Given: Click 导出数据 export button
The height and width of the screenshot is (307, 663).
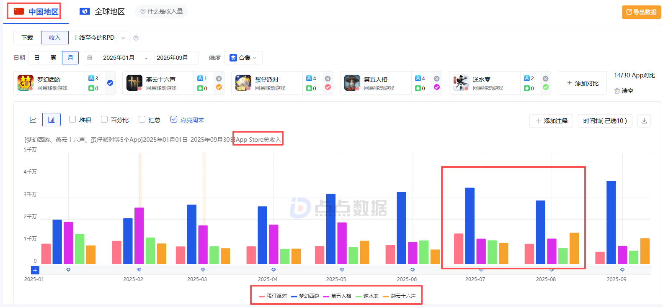Looking at the screenshot, I should [x=641, y=12].
